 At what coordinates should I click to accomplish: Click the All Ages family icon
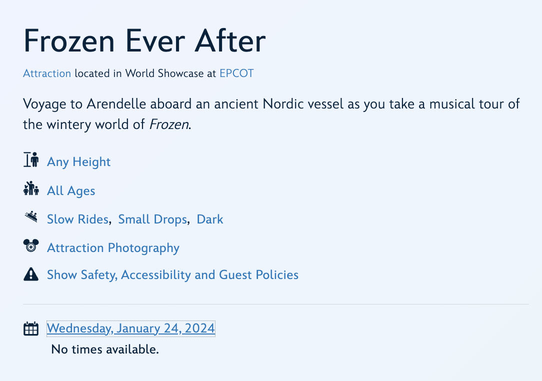click(31, 188)
